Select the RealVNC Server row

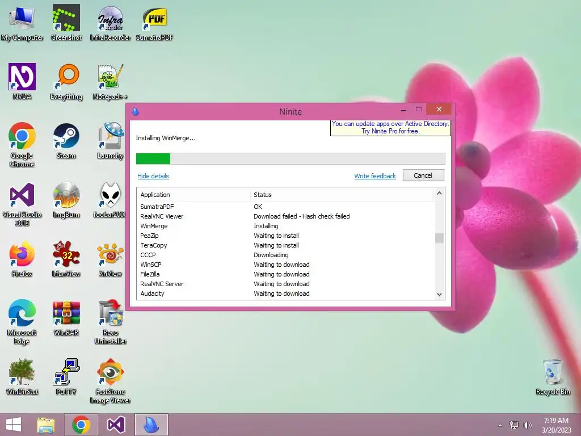pyautogui.click(x=285, y=284)
